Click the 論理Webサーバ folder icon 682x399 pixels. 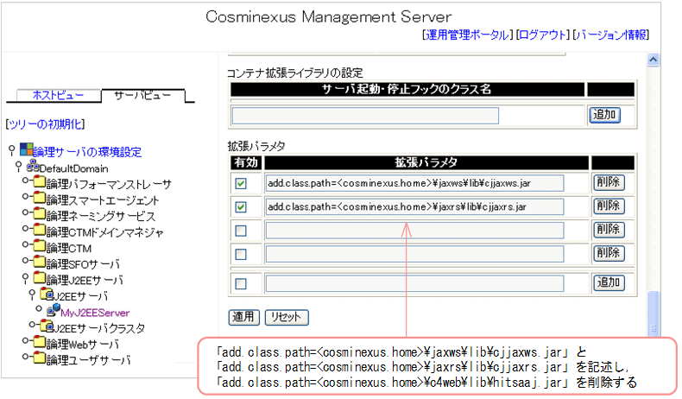(x=40, y=342)
